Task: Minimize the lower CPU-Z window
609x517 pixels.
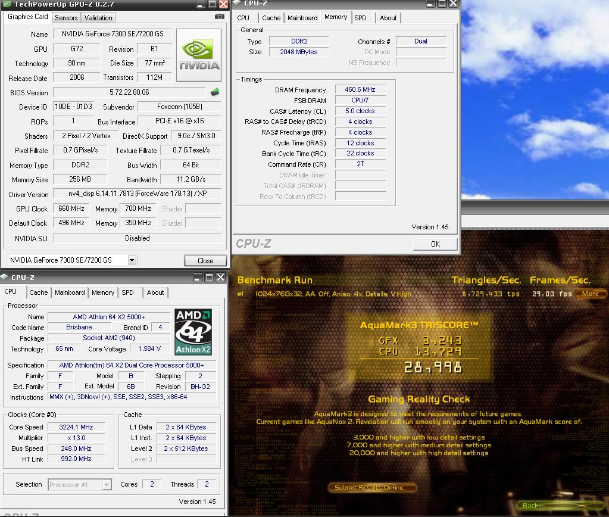Action: [x=198, y=277]
